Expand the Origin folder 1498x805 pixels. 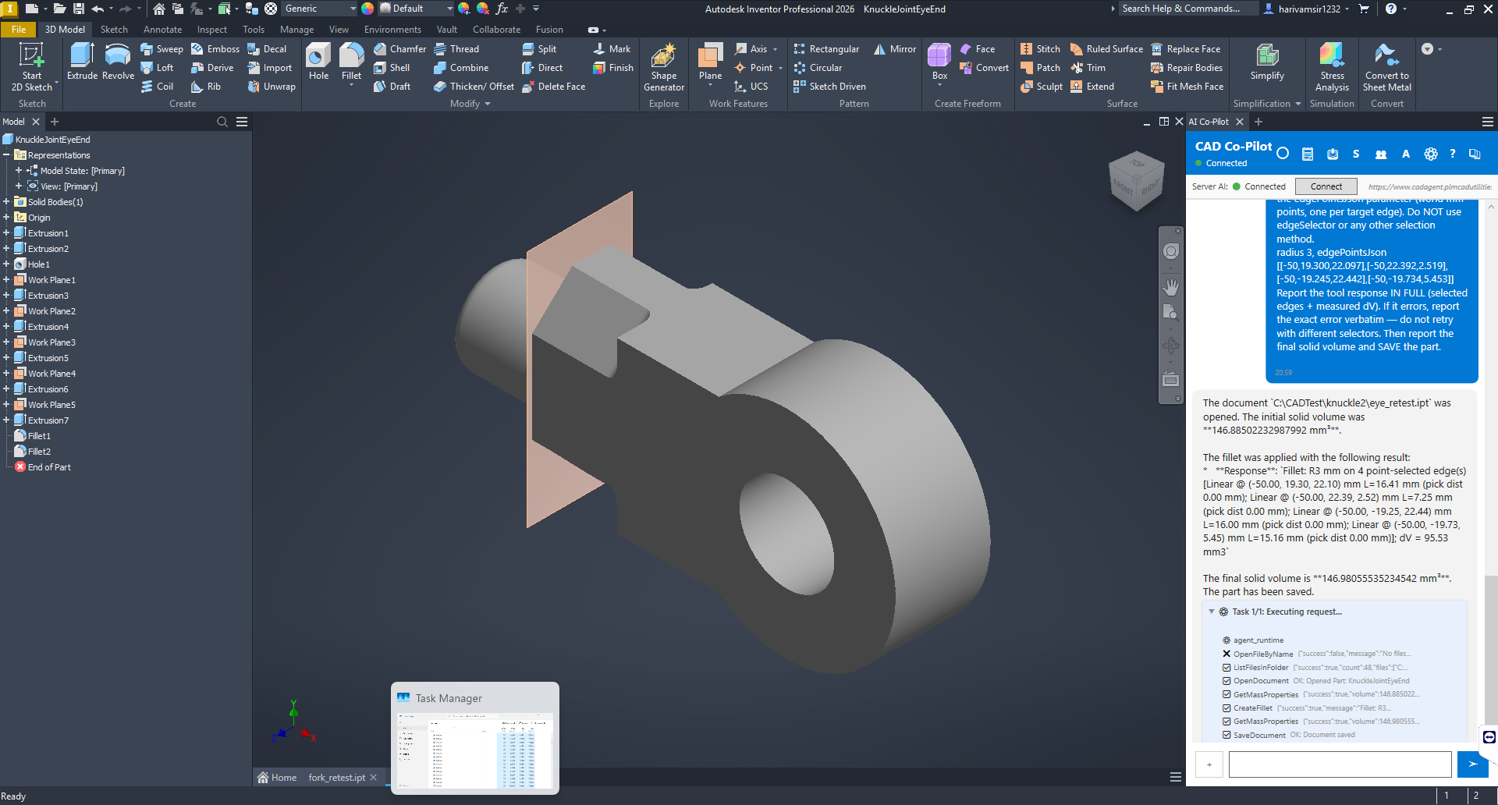click(6, 218)
